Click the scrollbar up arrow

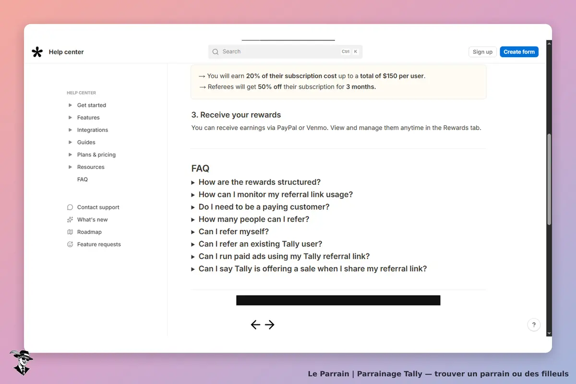[549, 43]
